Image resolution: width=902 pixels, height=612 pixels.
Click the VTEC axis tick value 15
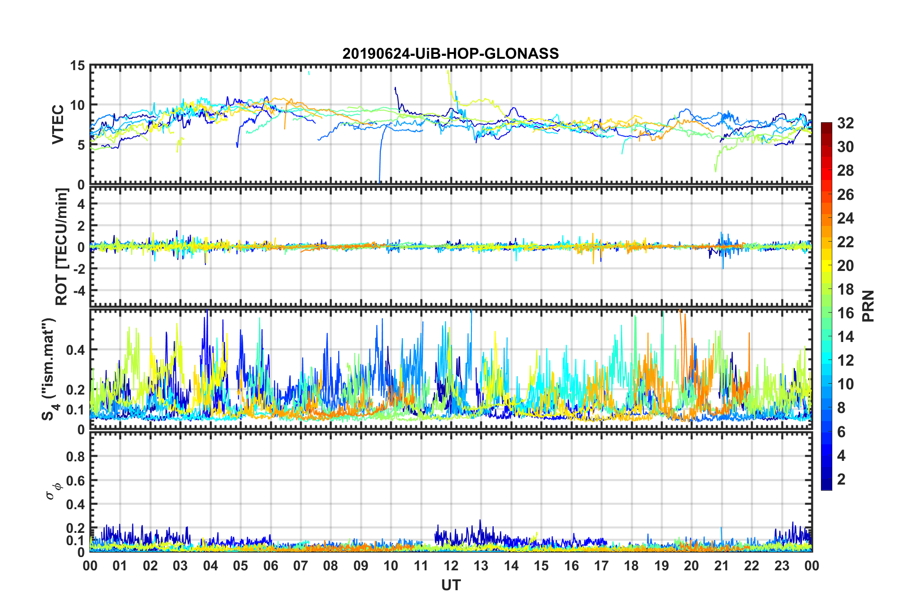[x=78, y=66]
